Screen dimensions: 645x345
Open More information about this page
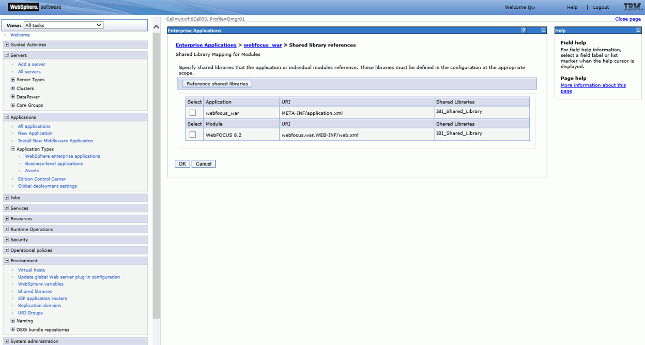pyautogui.click(x=593, y=88)
